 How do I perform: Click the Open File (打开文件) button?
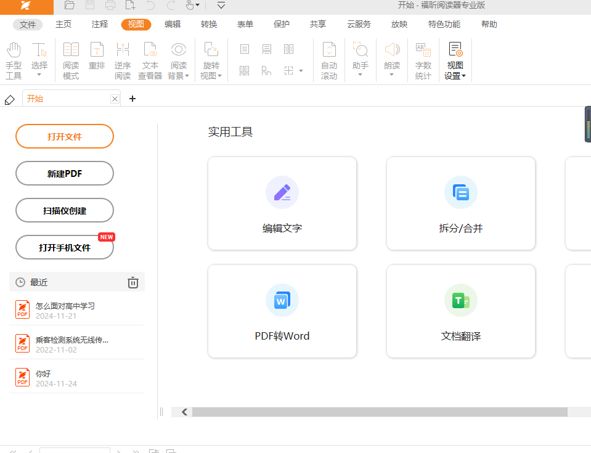[x=65, y=136]
